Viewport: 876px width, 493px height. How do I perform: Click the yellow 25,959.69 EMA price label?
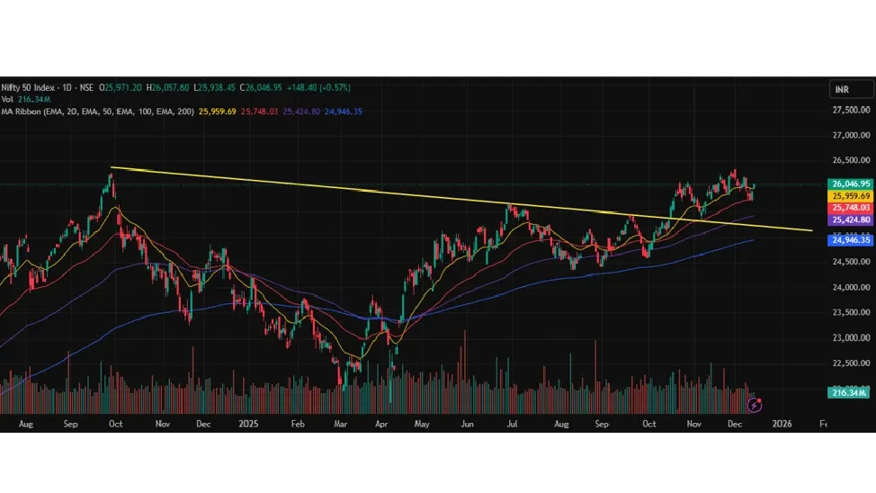tap(851, 195)
